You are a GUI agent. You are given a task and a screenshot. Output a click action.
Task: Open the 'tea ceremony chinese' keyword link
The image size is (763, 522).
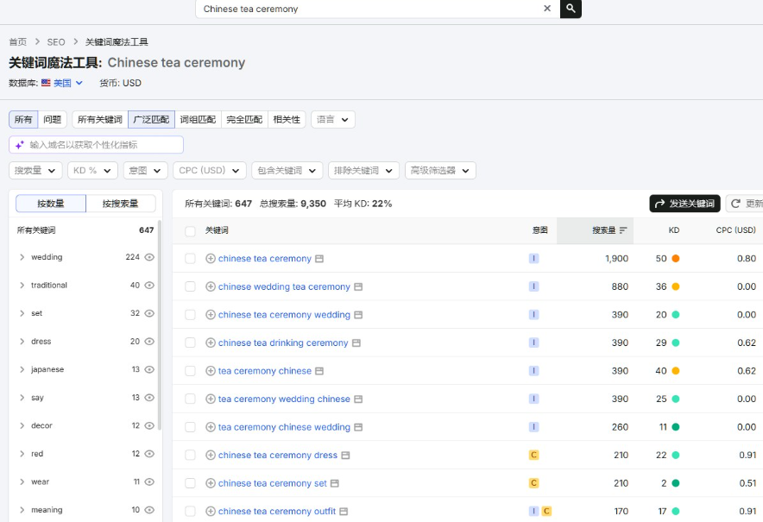pos(265,371)
